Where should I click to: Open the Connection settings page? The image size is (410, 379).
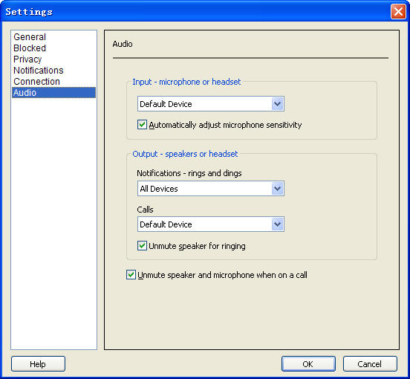coord(36,82)
